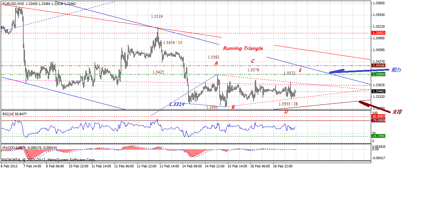Click the '10 Feb 22:00' time axis label
The width and height of the screenshot is (441, 223).
[78, 166]
